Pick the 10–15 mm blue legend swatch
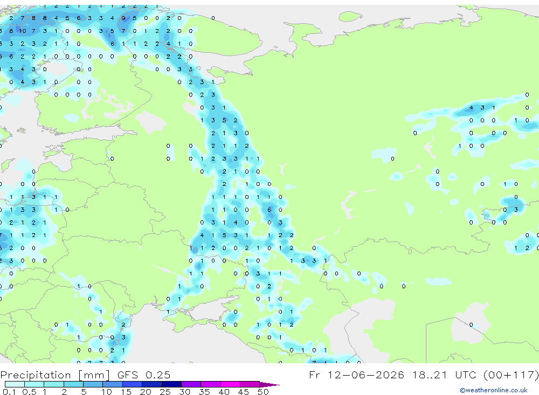This screenshot has height=395, width=539. [x=113, y=384]
